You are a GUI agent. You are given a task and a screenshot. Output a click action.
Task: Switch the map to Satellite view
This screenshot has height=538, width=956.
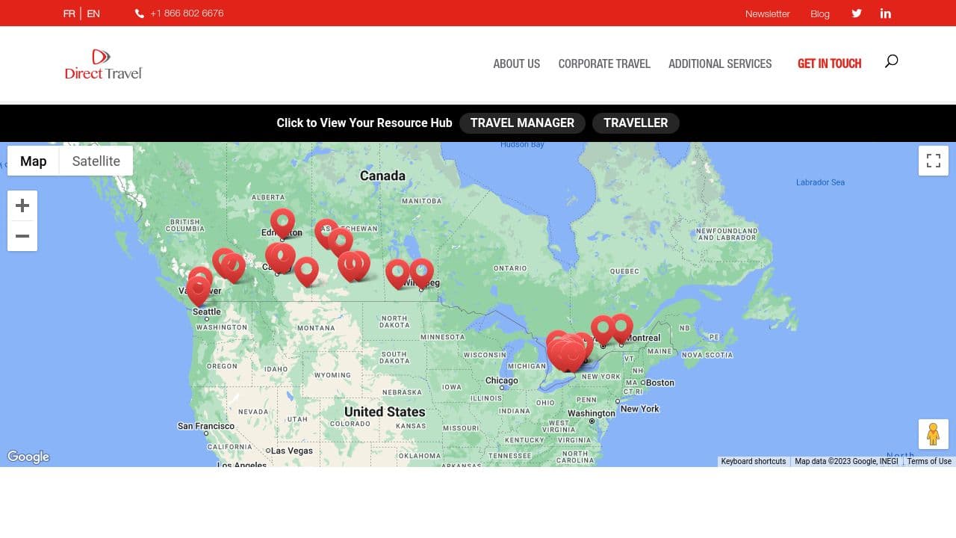pyautogui.click(x=96, y=161)
